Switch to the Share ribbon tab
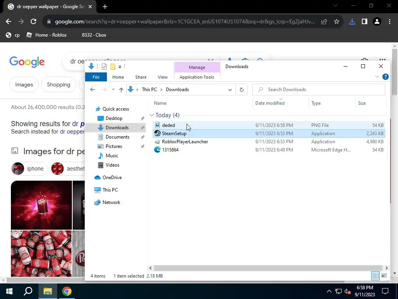 141,77
